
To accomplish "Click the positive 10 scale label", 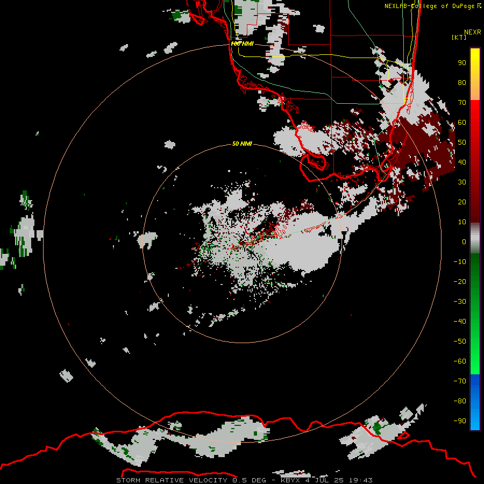I will [x=462, y=222].
